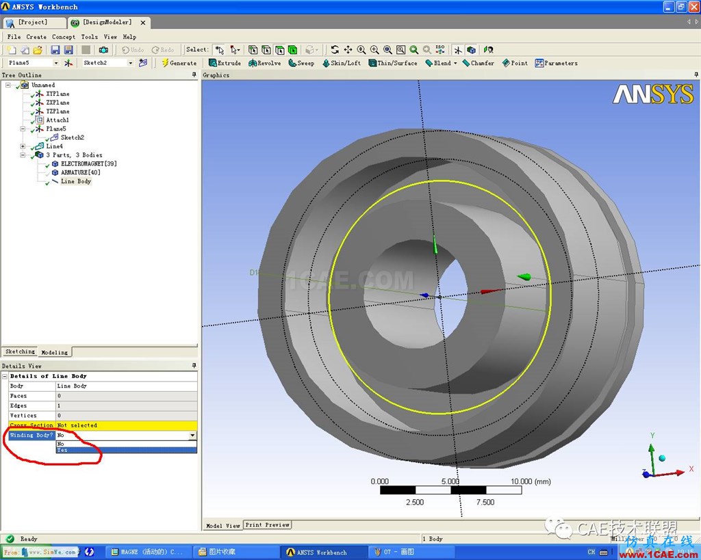Click the Parameters button
Screen dimensions: 701x560
coord(557,63)
